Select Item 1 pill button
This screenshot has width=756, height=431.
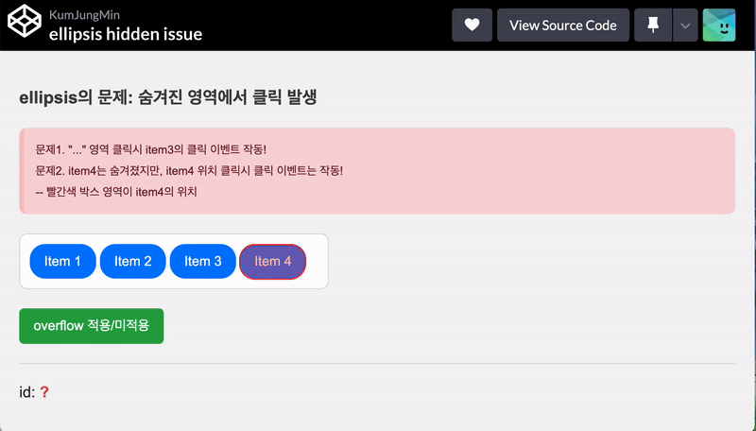(62, 261)
